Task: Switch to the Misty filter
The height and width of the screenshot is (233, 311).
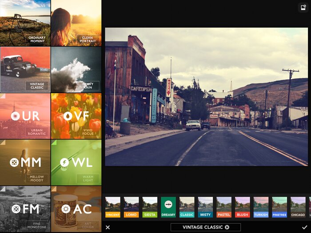Action: point(205,207)
